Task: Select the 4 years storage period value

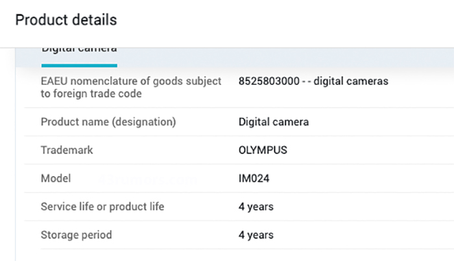Action: [256, 234]
